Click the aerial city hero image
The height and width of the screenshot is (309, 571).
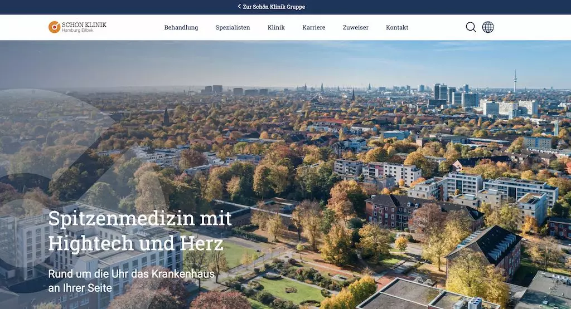(x=285, y=174)
